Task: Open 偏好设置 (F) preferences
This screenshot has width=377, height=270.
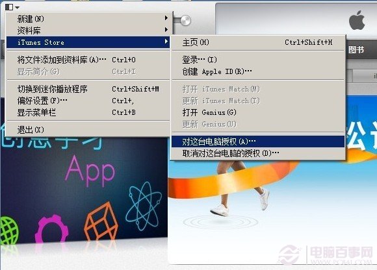Action: (88, 101)
